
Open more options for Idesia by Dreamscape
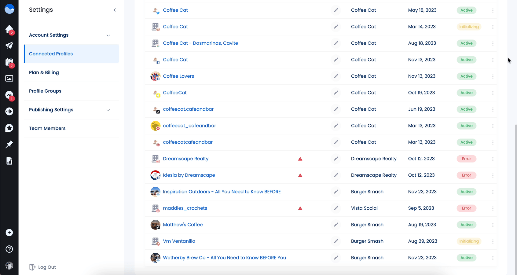coord(493,175)
